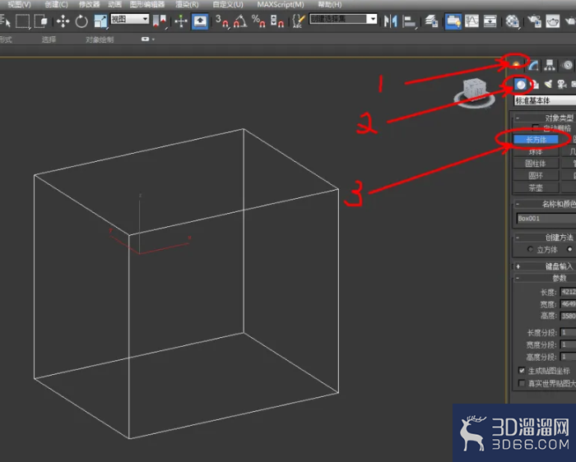Click the Align tool icon

(408, 21)
